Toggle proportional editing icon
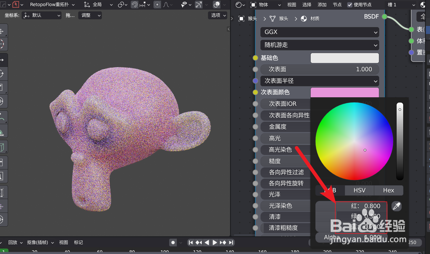Image resolution: width=430 pixels, height=254 pixels. point(157,5)
